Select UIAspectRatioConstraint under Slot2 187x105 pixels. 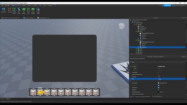coord(148,42)
